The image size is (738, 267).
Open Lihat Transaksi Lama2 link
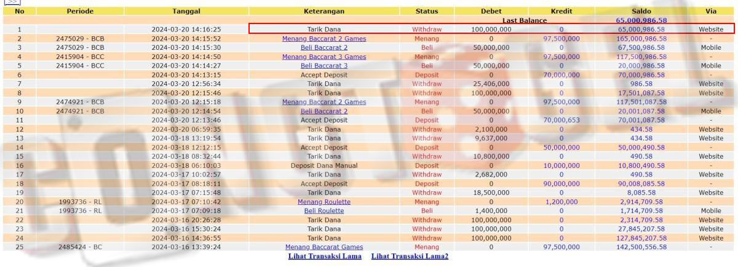point(410,256)
